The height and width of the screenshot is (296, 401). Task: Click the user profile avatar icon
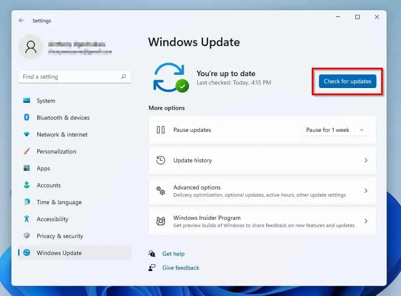point(31,47)
